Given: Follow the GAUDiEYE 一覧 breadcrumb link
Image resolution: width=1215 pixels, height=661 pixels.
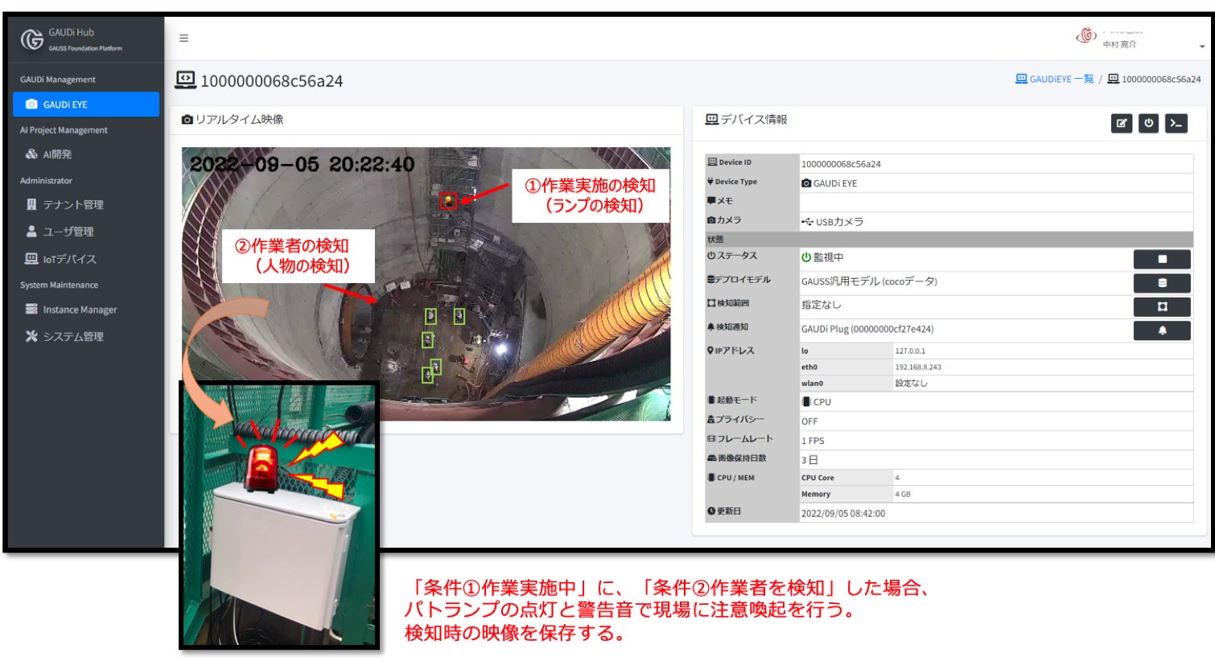Looking at the screenshot, I should click(x=1055, y=79).
